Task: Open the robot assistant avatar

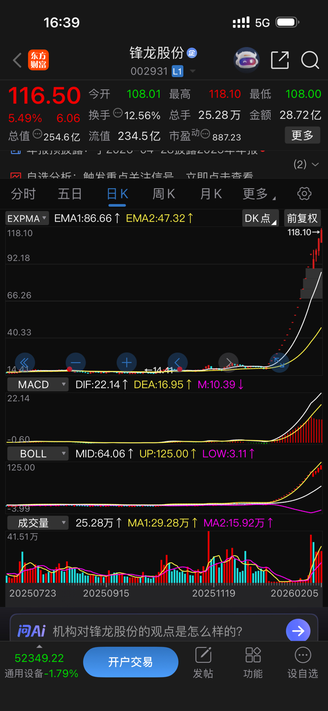Action: tap(247, 60)
